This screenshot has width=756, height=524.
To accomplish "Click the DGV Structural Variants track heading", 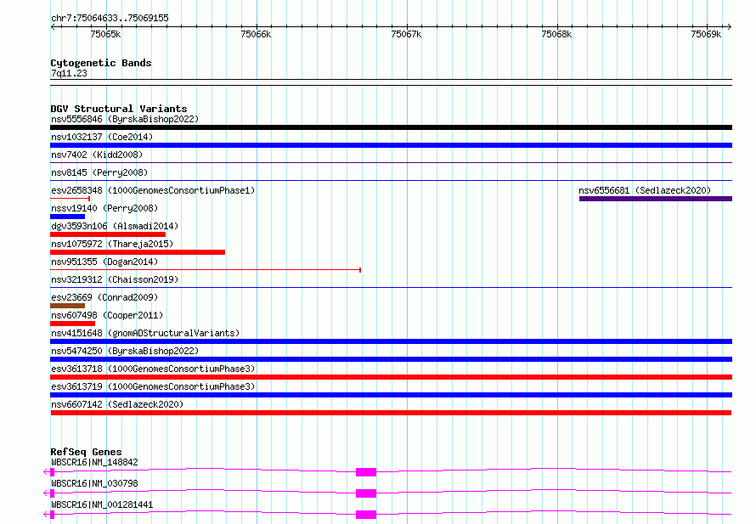I will (118, 109).
